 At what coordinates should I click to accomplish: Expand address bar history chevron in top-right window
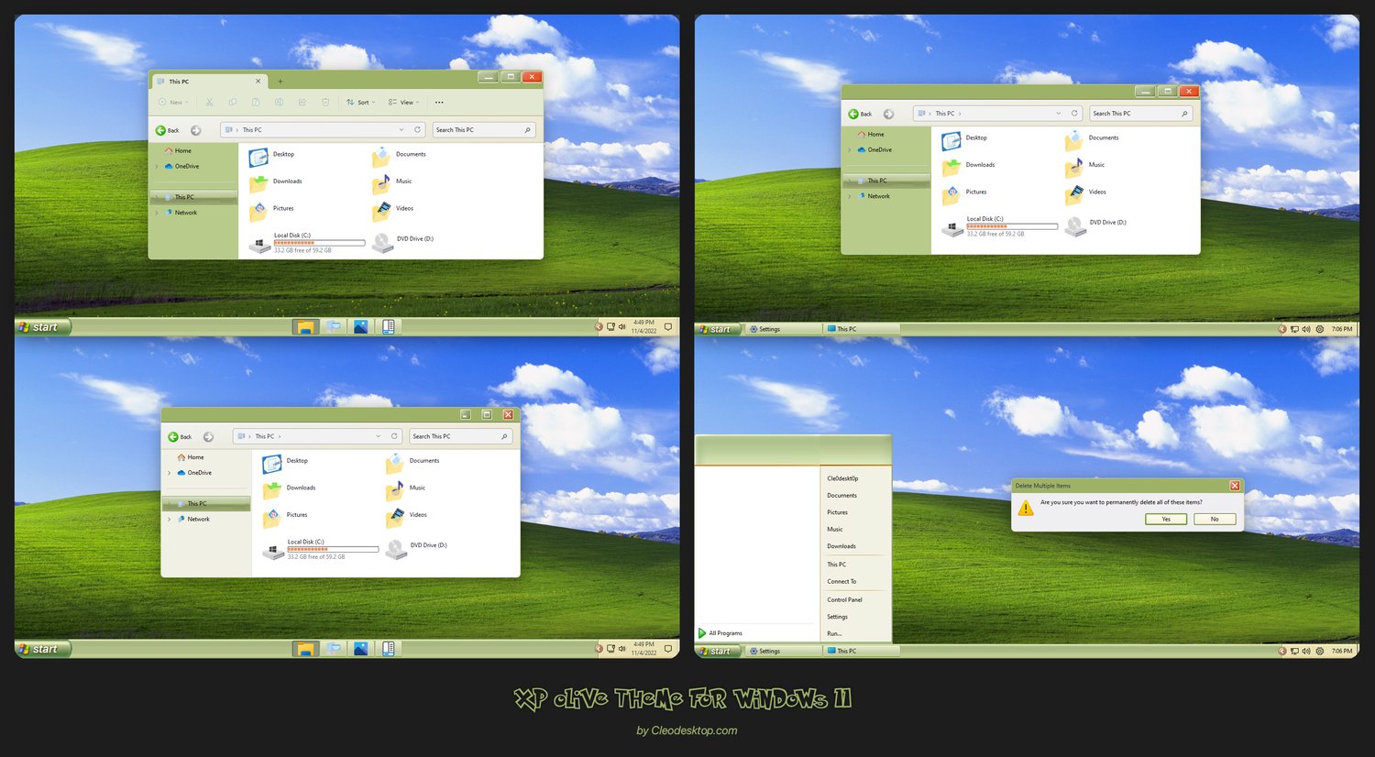coord(1059,114)
